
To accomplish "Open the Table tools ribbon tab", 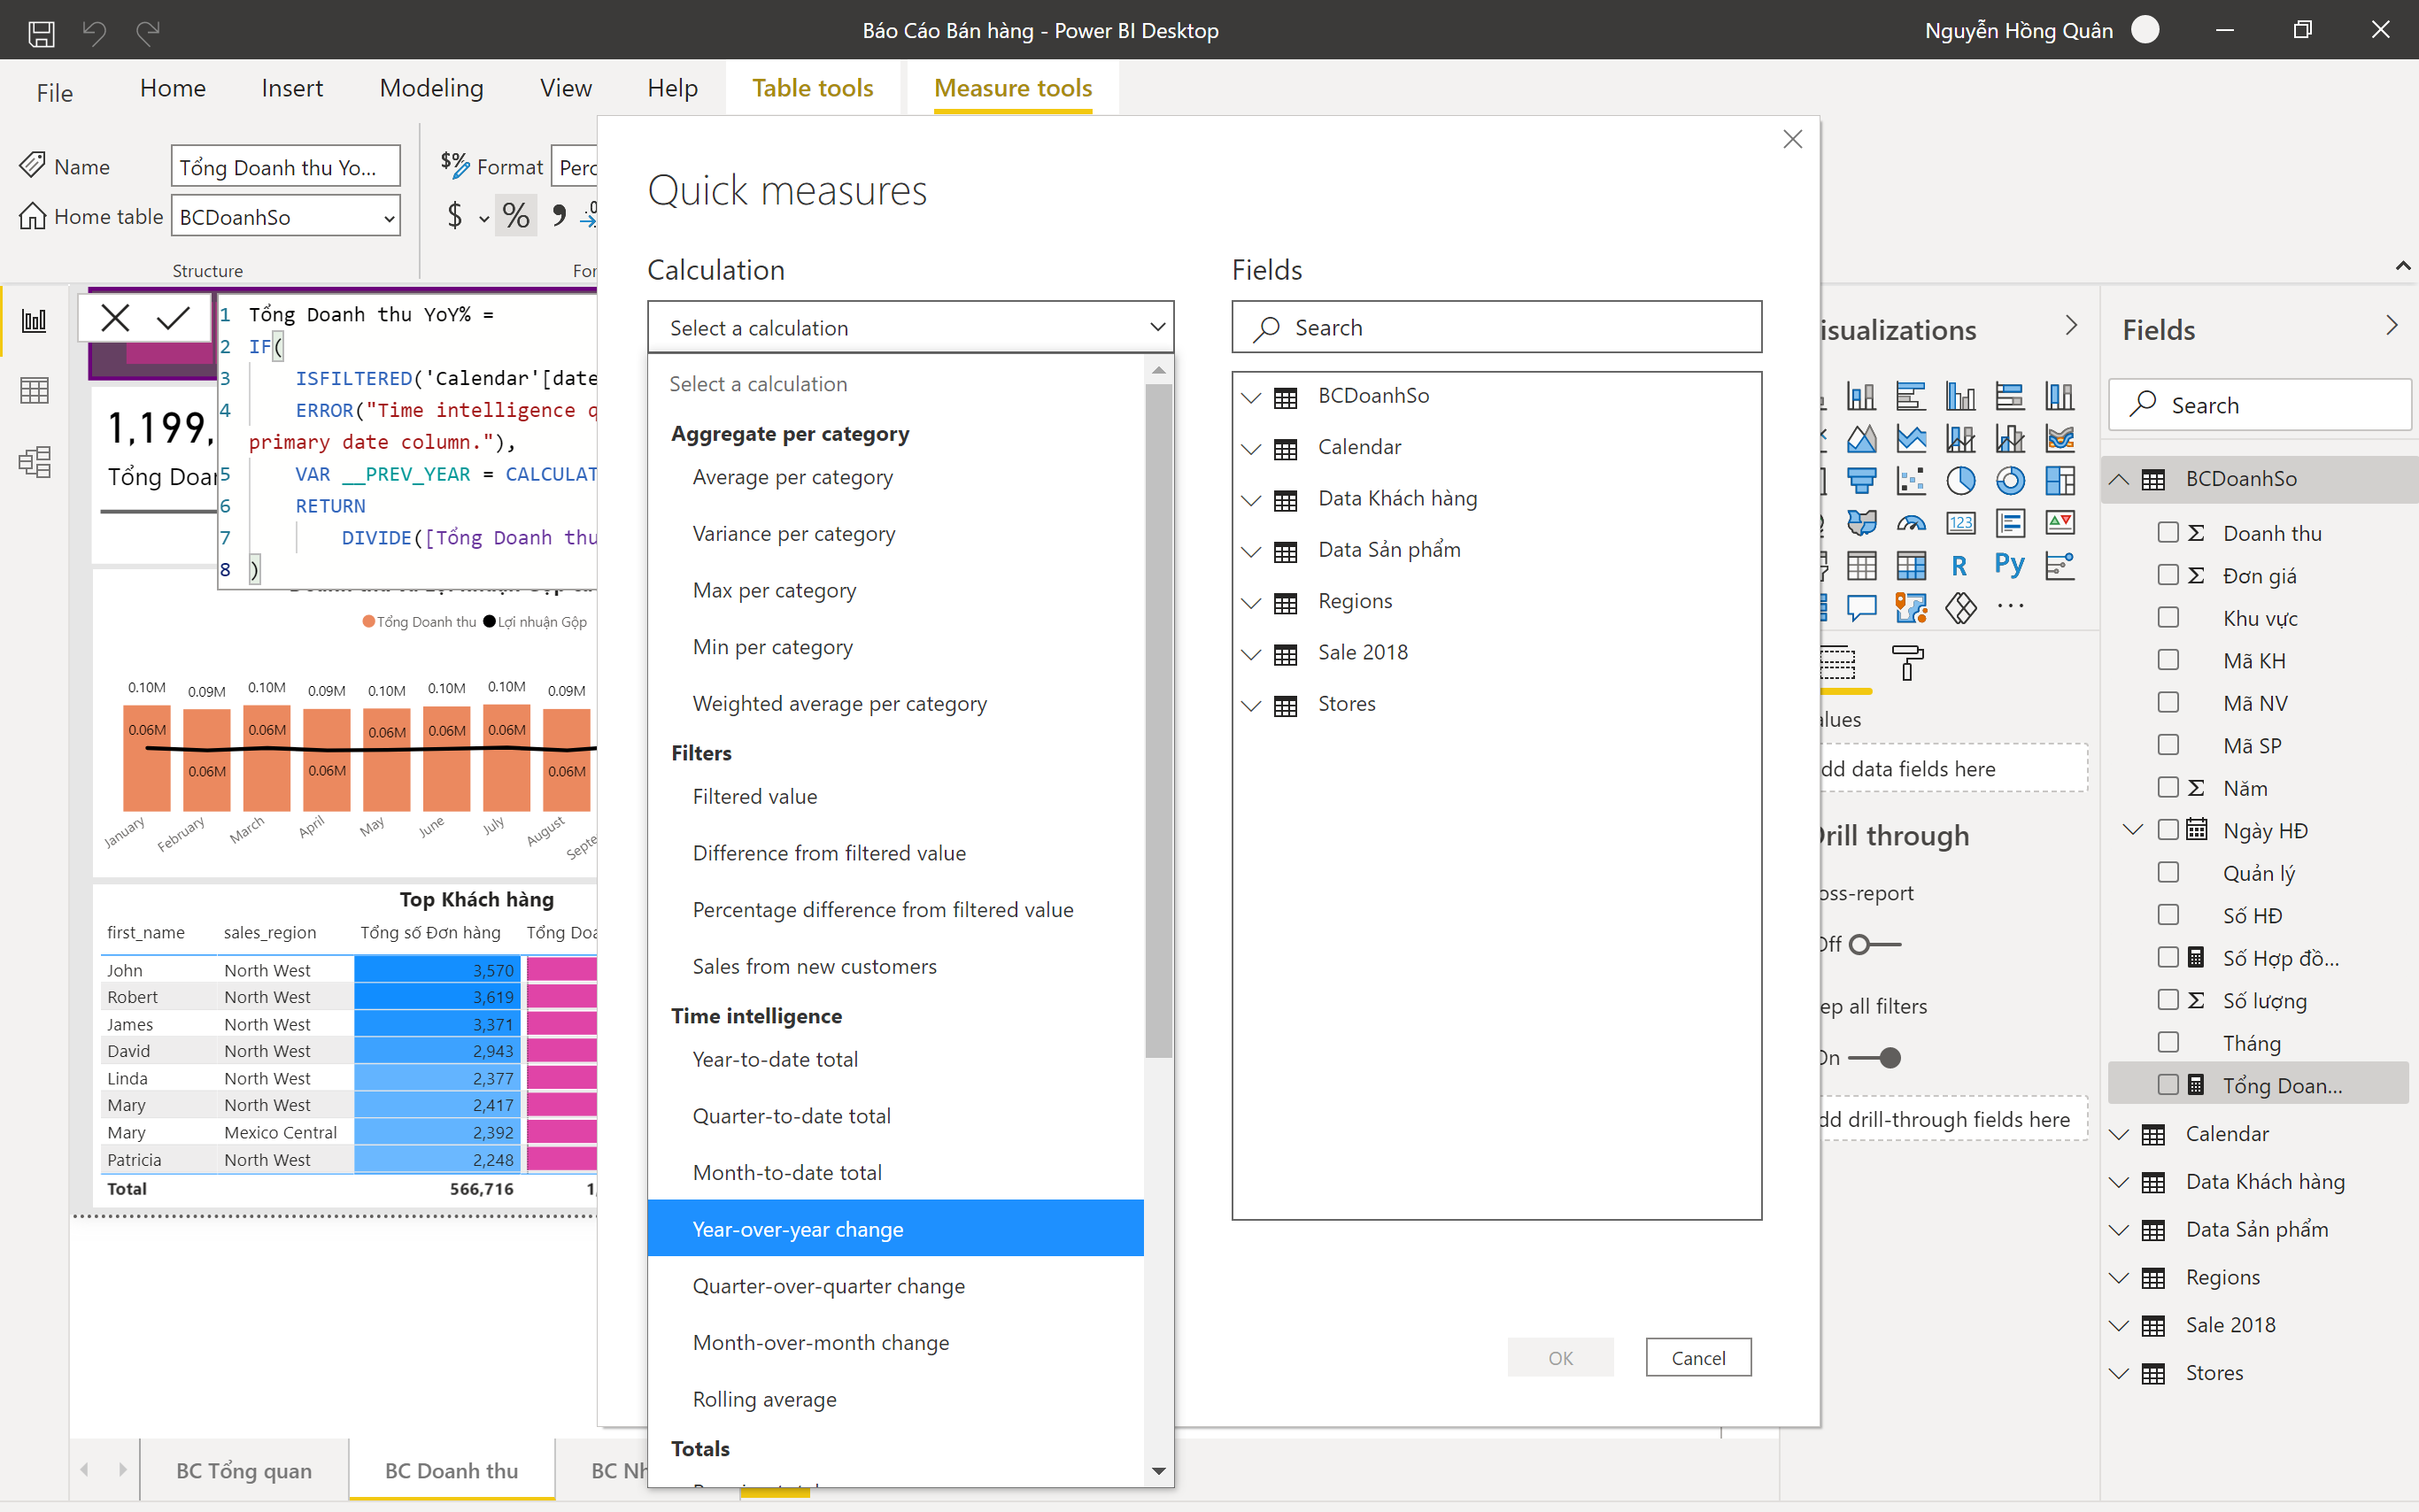I will point(812,88).
